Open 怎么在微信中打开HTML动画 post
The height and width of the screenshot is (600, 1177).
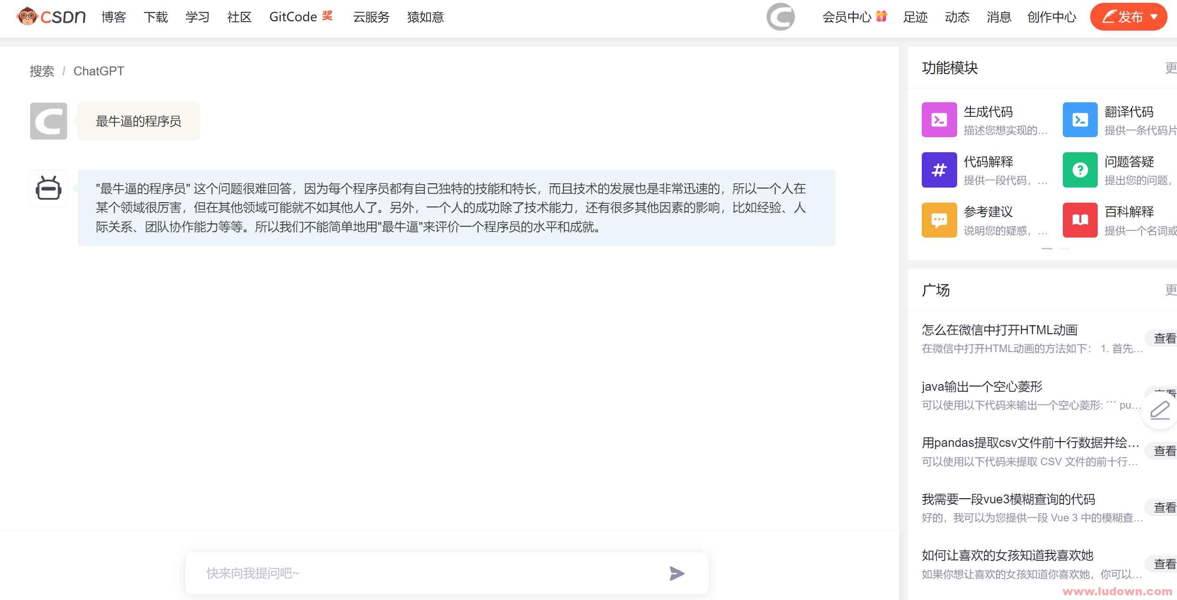coord(1000,330)
